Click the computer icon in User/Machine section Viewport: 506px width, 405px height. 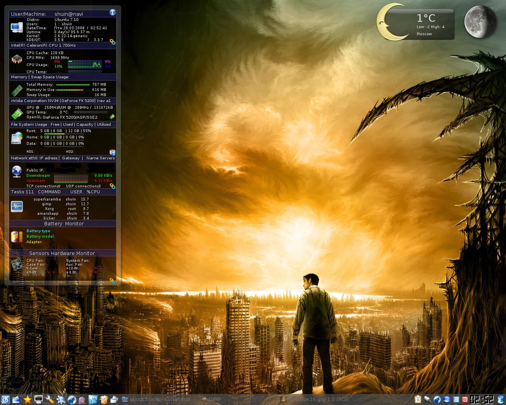tap(17, 27)
